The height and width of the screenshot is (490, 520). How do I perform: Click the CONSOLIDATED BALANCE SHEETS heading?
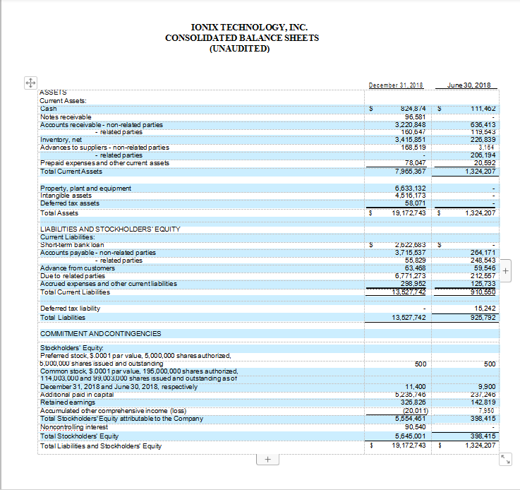(x=242, y=38)
